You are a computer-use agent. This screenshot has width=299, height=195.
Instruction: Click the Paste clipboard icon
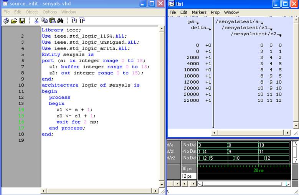pyautogui.click(x=52, y=21)
